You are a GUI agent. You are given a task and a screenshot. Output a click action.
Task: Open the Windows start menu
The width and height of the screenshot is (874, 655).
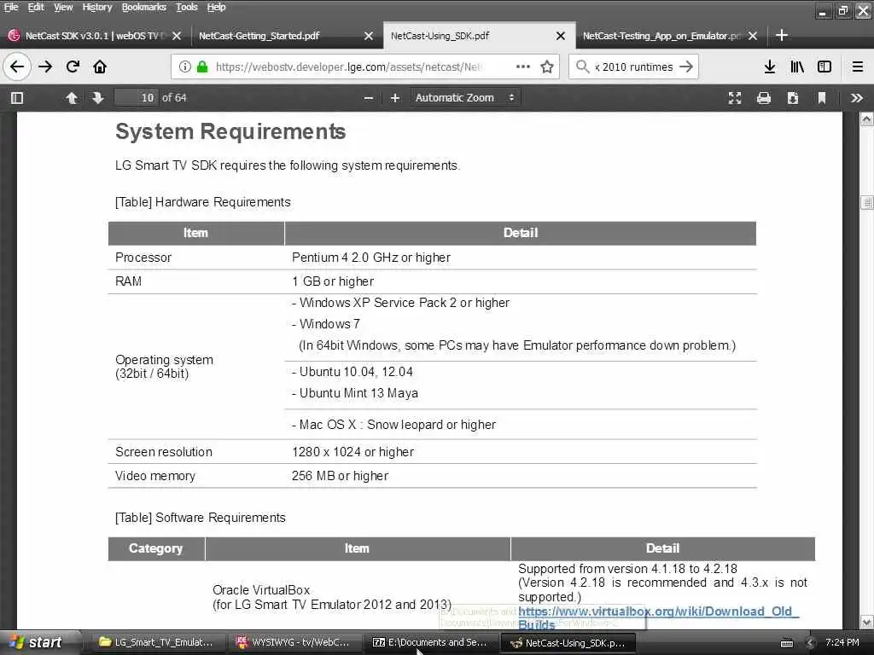37,642
